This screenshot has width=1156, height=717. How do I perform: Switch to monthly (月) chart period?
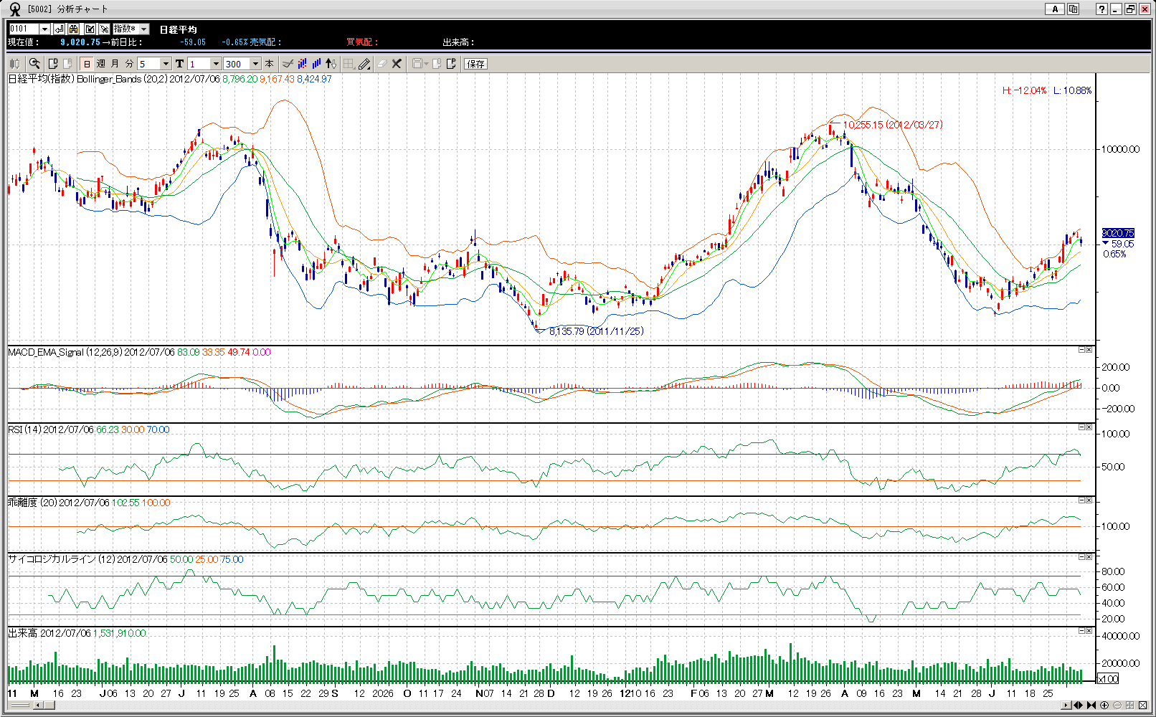tap(115, 64)
